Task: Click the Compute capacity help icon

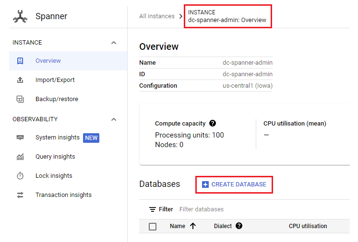Action: coord(213,123)
